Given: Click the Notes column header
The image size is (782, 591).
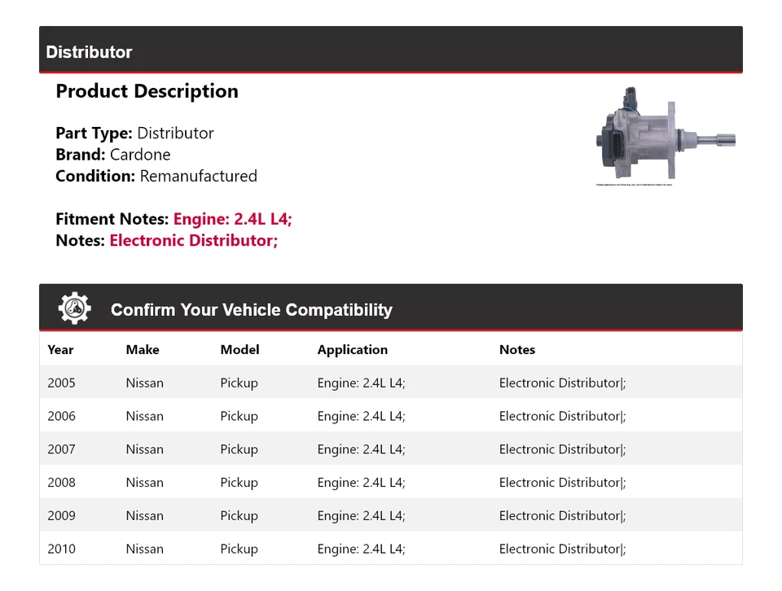Looking at the screenshot, I should click(517, 349).
